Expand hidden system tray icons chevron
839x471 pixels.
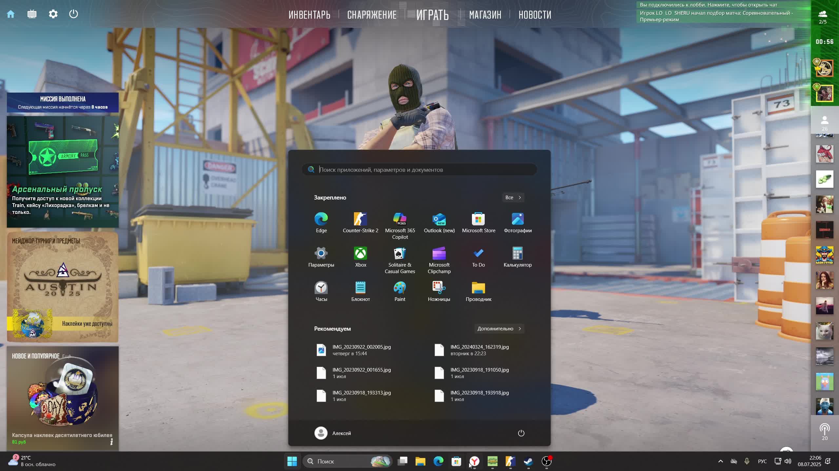(720, 461)
